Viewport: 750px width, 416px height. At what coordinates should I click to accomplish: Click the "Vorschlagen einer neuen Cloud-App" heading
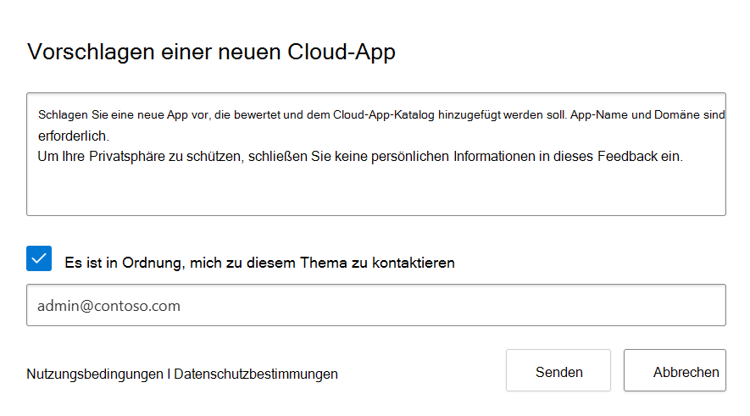(x=212, y=52)
